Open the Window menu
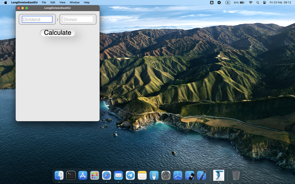The width and height of the screenshot is (295, 184). pyautogui.click(x=75, y=2)
